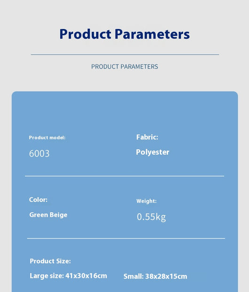Click the divider below the model row
This screenshot has height=292, width=249.
point(124,176)
